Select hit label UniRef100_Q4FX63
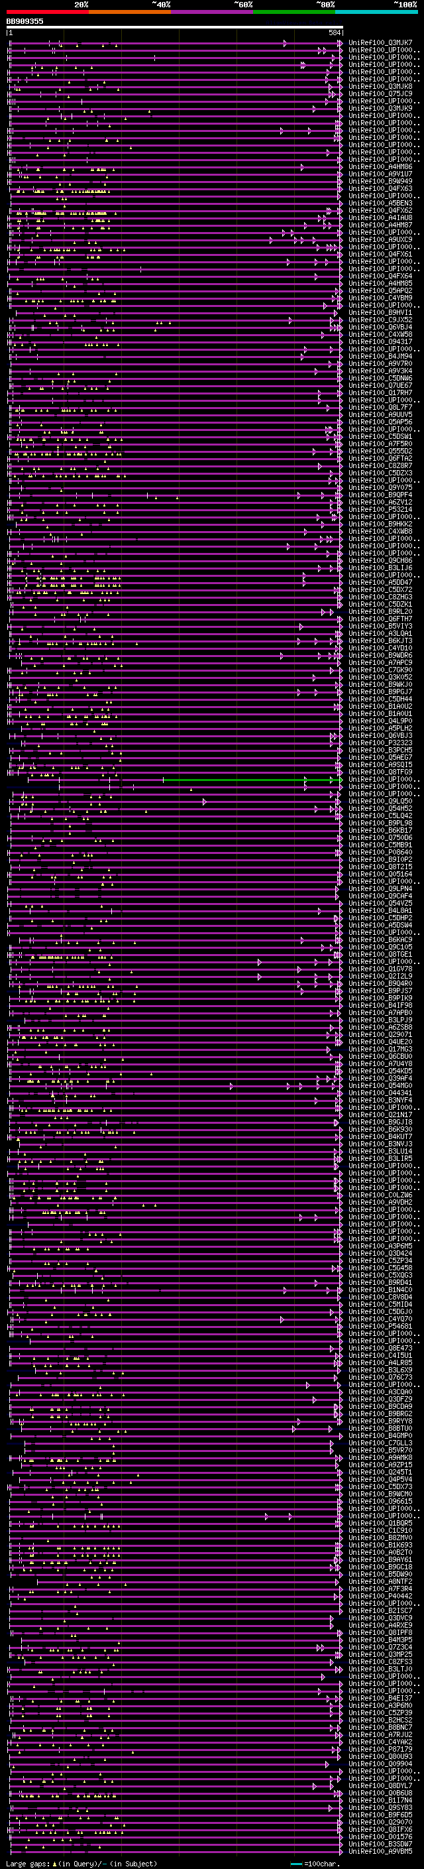 click(380, 189)
